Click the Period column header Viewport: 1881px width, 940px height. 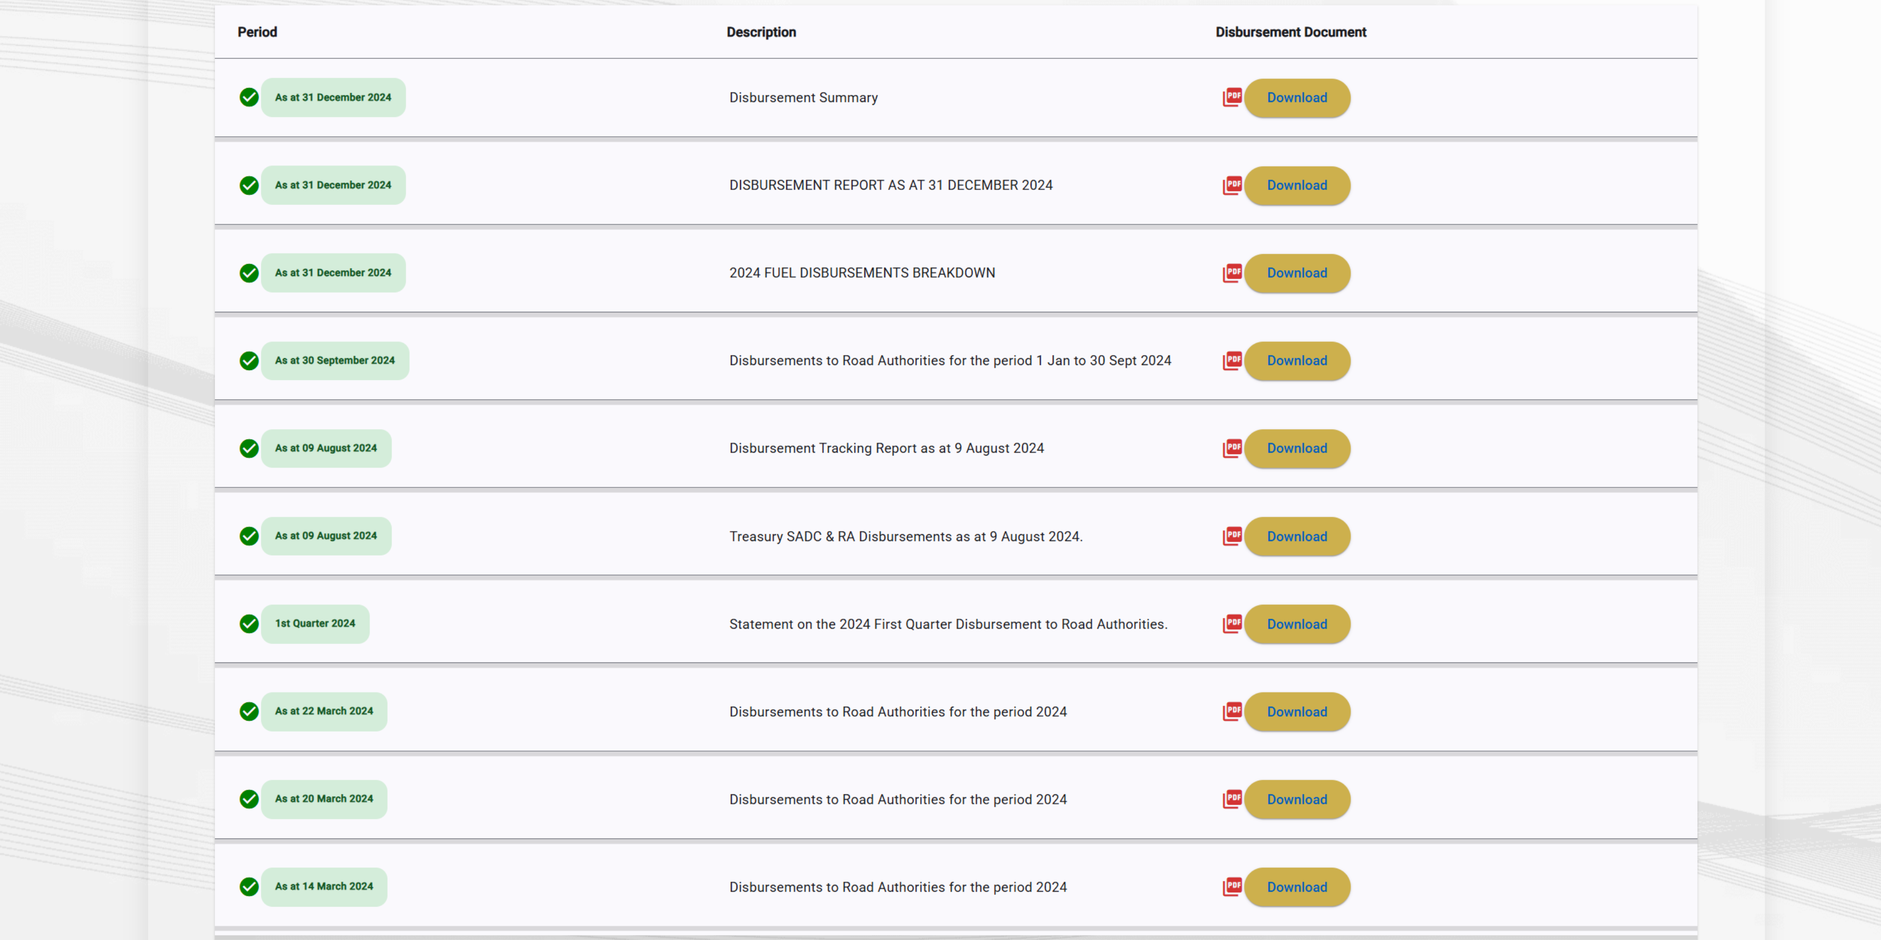coord(257,32)
